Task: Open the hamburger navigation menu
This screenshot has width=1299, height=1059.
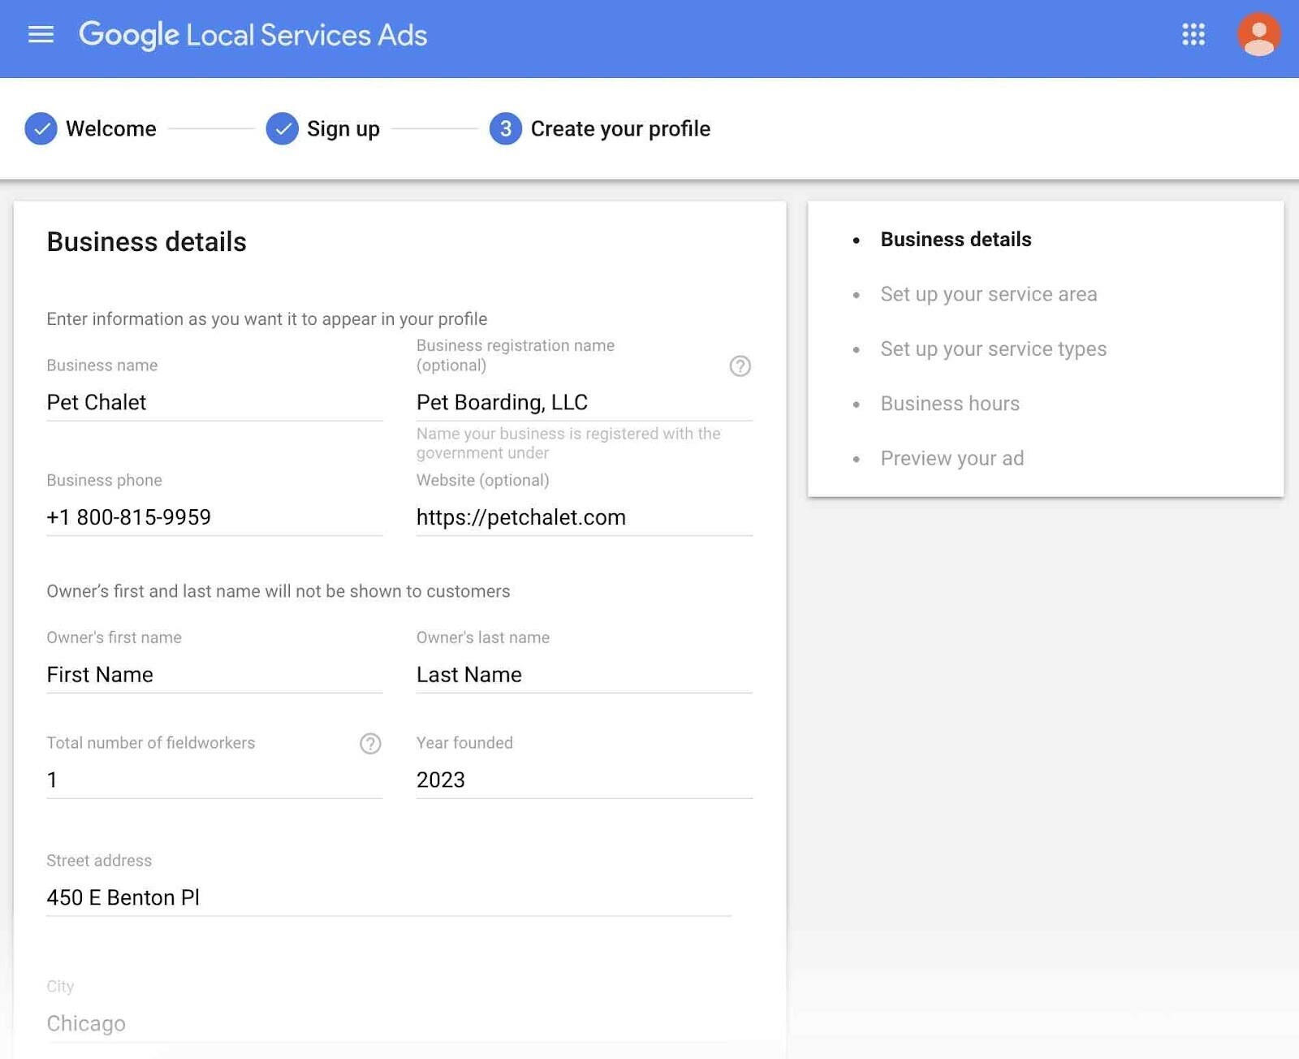Action: click(x=41, y=35)
